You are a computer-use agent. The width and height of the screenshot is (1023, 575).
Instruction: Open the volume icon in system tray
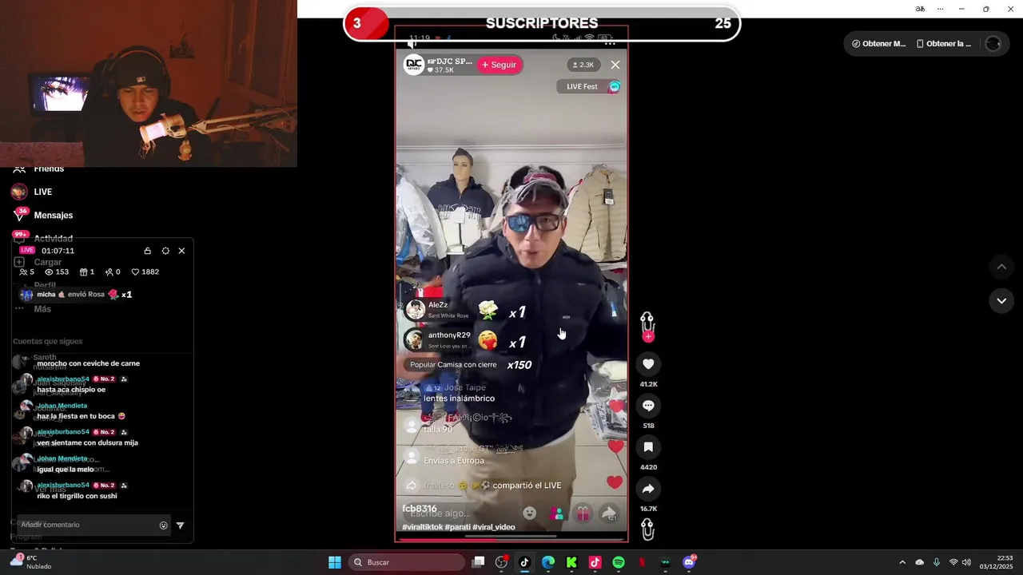pos(966,562)
